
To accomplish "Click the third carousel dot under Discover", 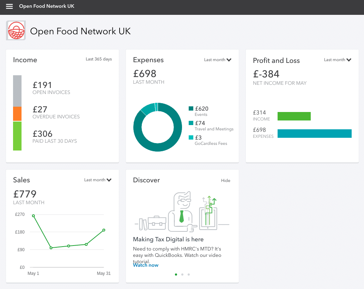I will 189,274.
